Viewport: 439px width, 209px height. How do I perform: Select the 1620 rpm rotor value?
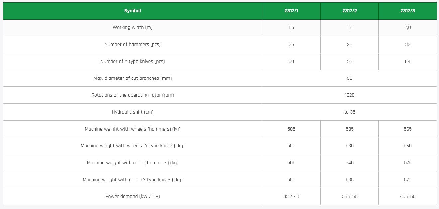[349, 95]
